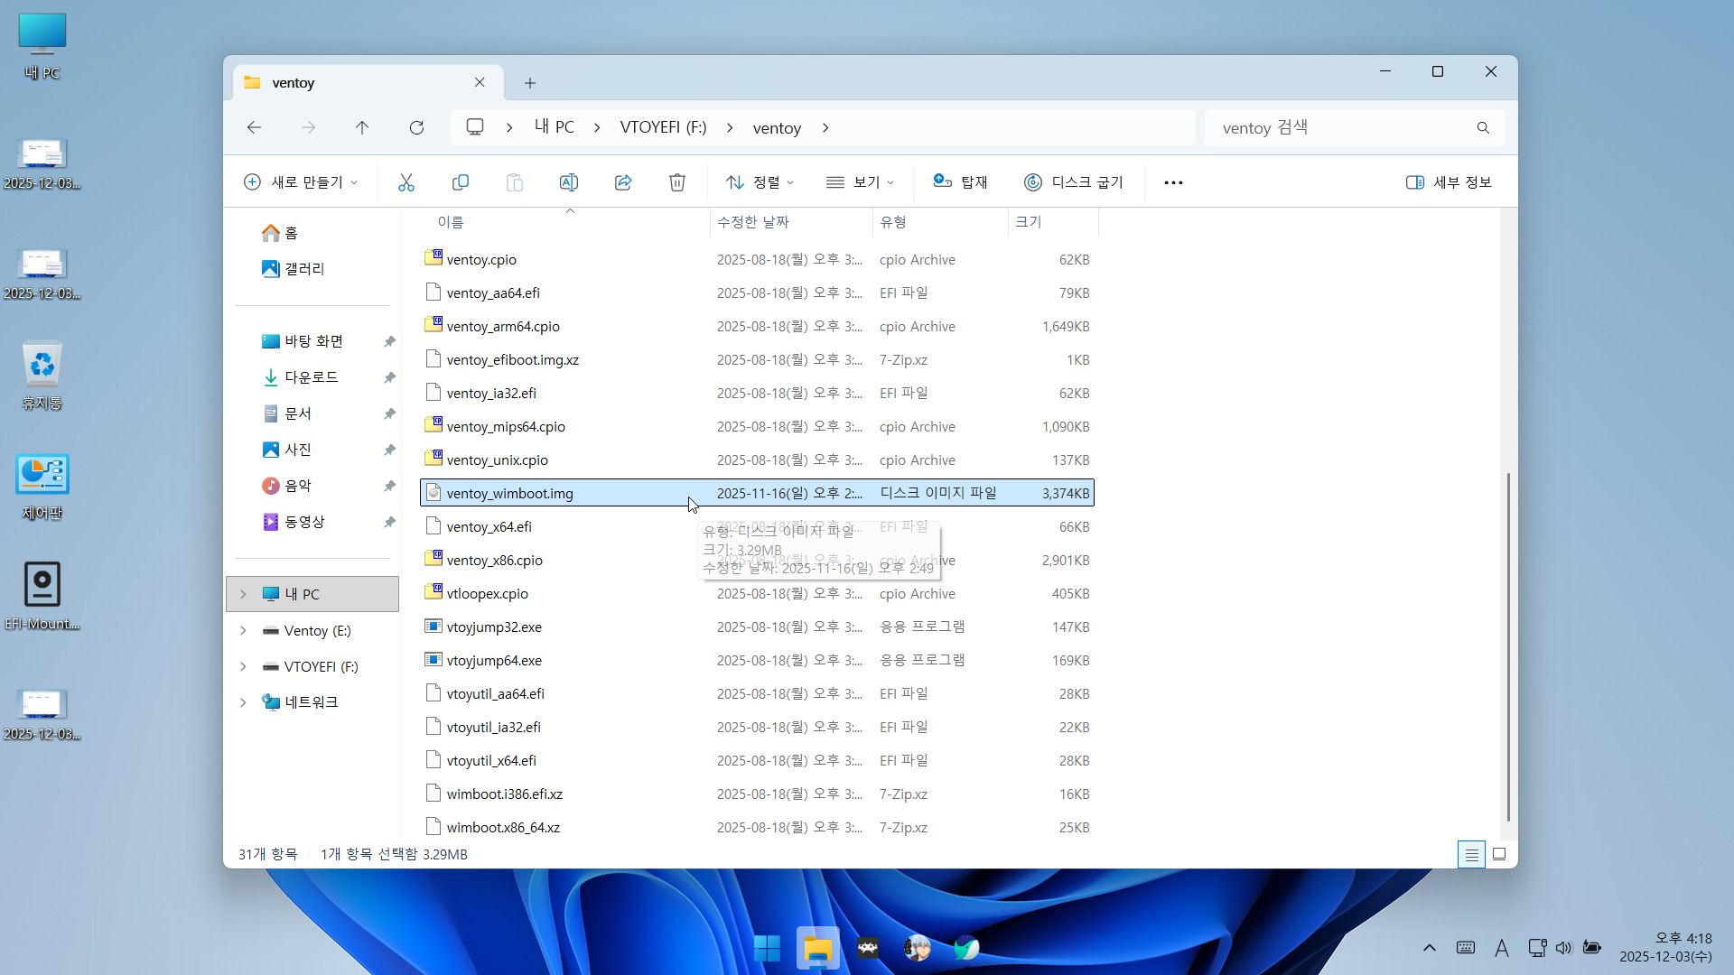Switch to details list view in status bar
Screen dimensions: 1734x975
1471,854
